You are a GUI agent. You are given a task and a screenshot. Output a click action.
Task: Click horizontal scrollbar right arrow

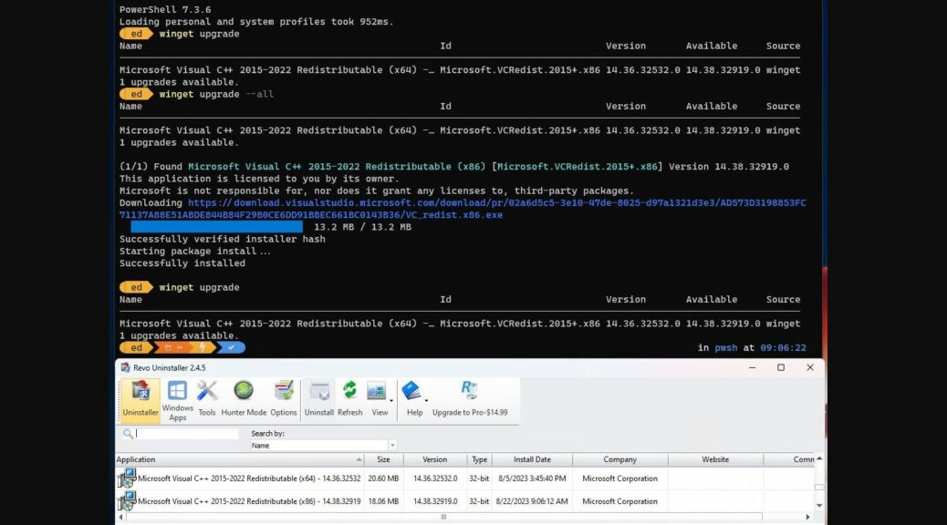click(x=807, y=517)
